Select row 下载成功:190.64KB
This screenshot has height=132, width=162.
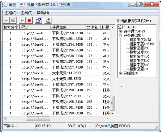[56, 90]
